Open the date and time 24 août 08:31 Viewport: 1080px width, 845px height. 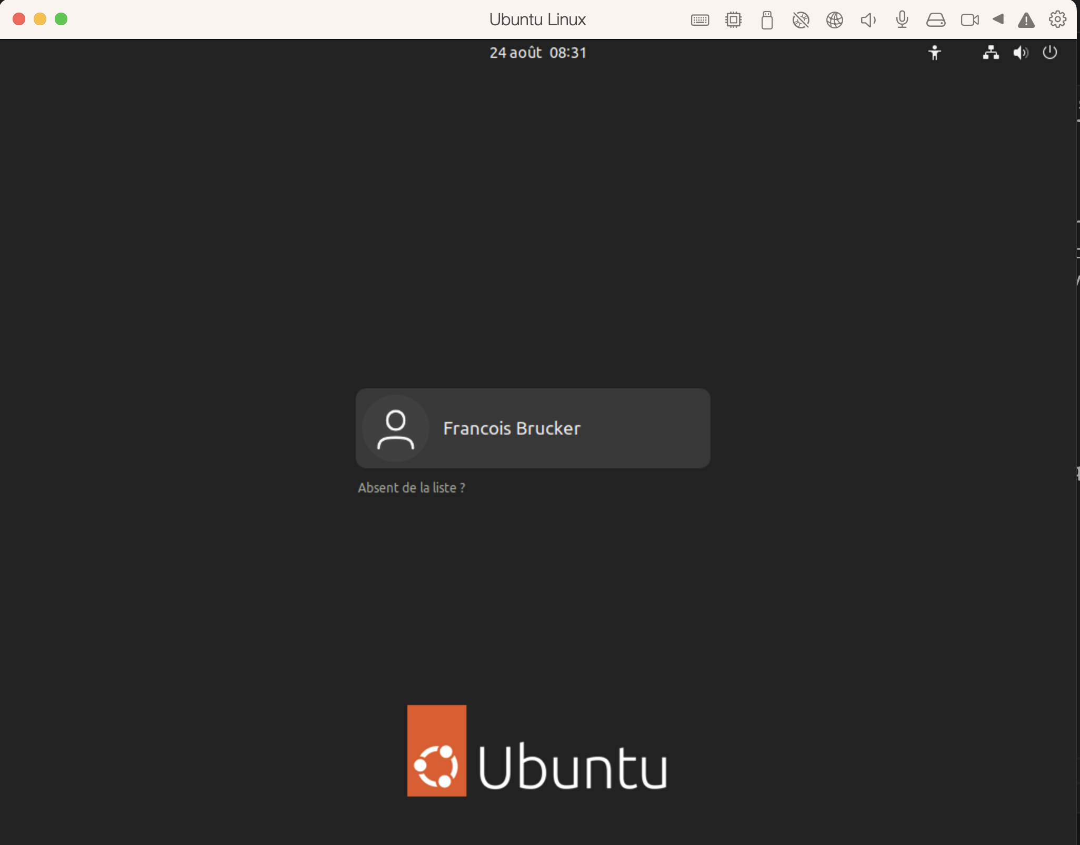(x=538, y=53)
